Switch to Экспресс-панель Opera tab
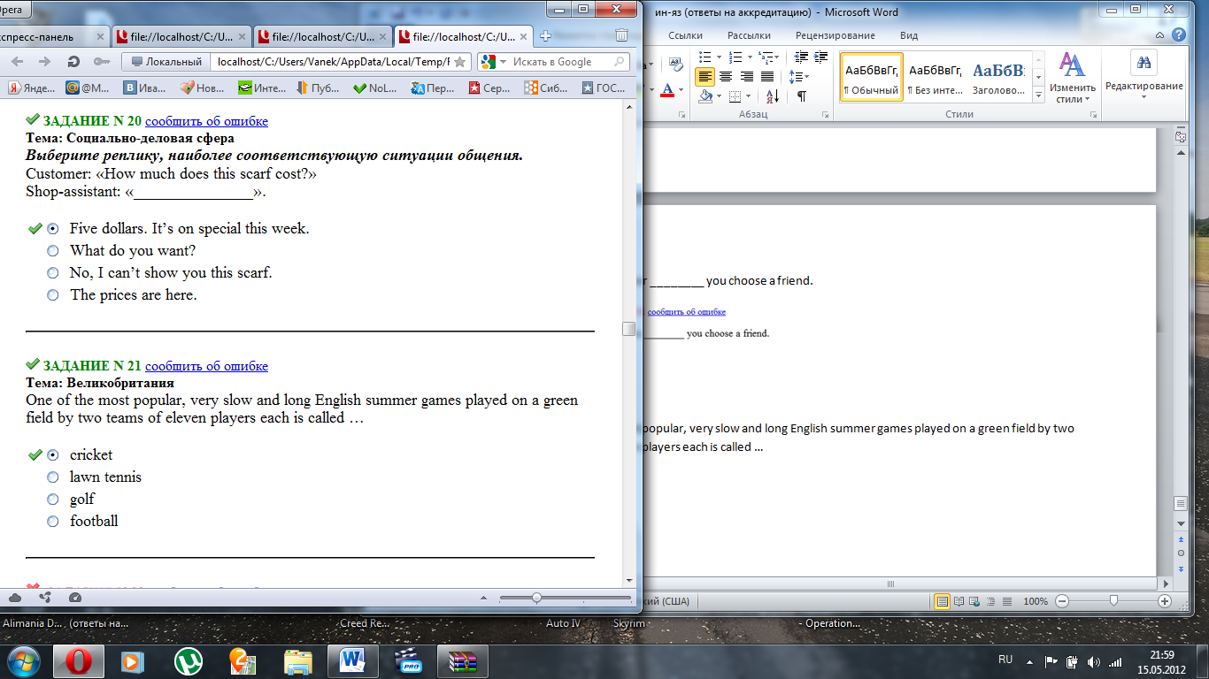 pos(53,36)
